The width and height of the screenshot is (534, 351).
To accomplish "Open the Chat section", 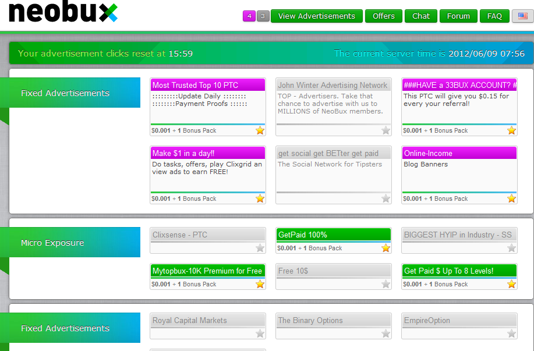I will (421, 16).
